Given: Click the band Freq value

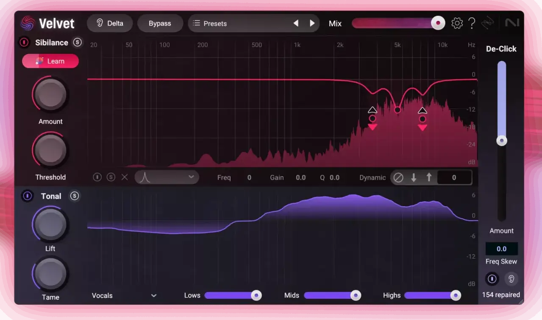Looking at the screenshot, I should pos(249,177).
